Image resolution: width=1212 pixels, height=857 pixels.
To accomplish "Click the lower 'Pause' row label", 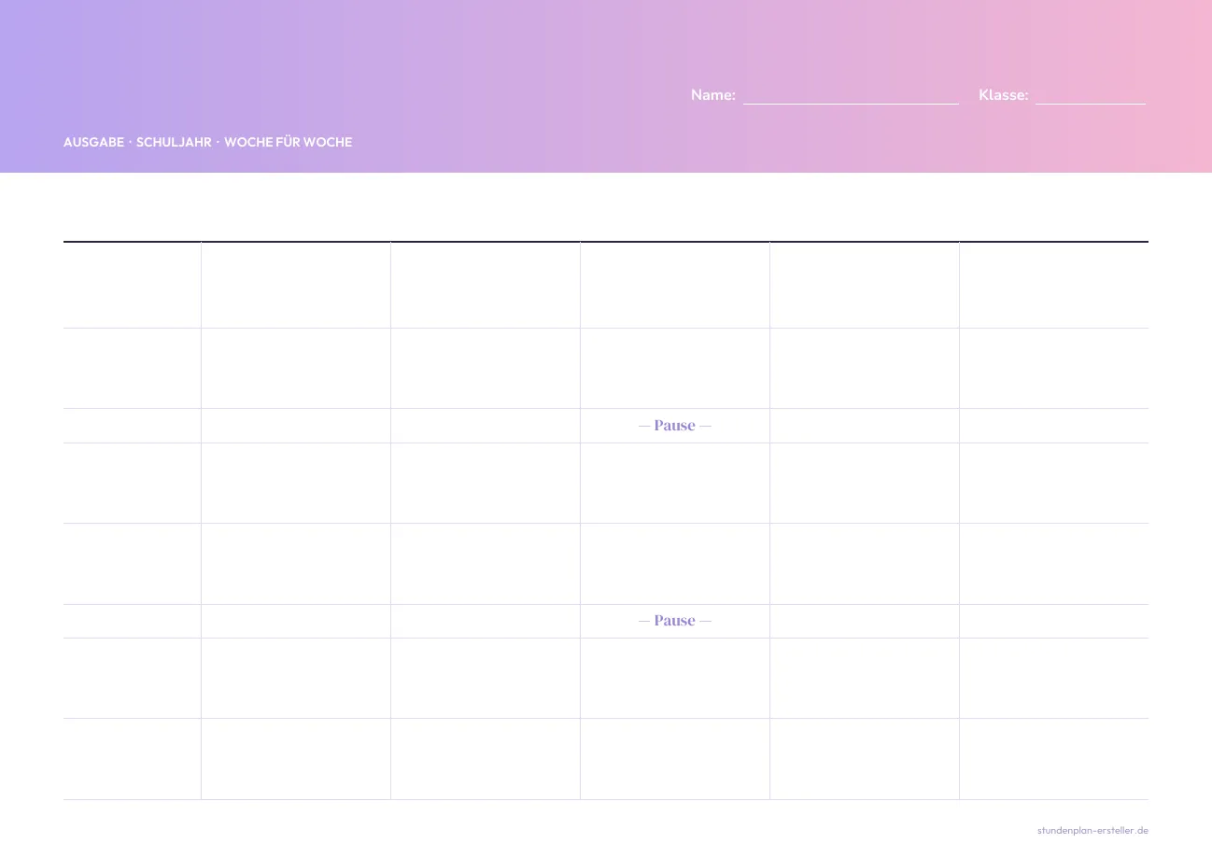I will click(x=675, y=621).
